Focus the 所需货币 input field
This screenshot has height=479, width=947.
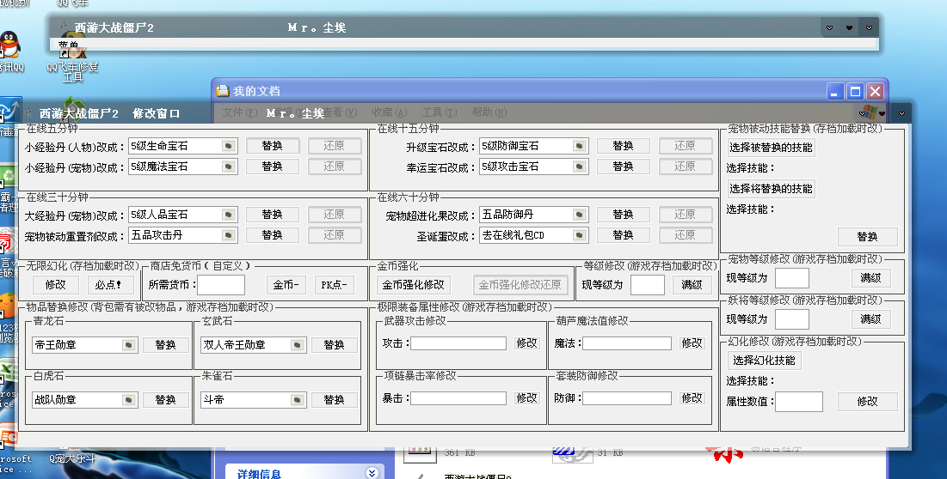click(221, 285)
